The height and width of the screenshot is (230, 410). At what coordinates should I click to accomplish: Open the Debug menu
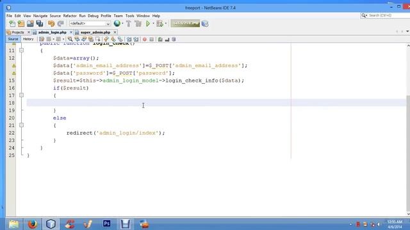point(93,16)
